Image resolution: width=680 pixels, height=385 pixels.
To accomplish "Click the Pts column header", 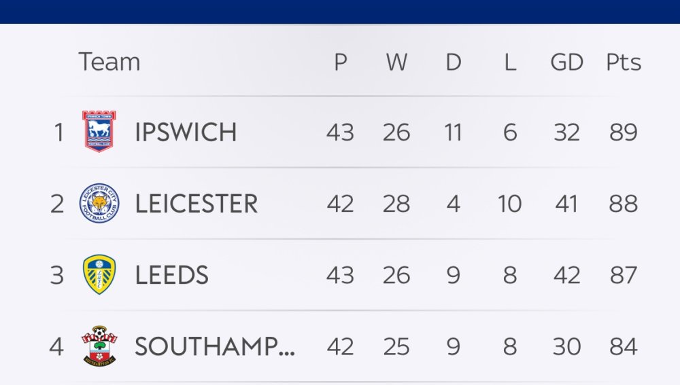I will click(624, 62).
